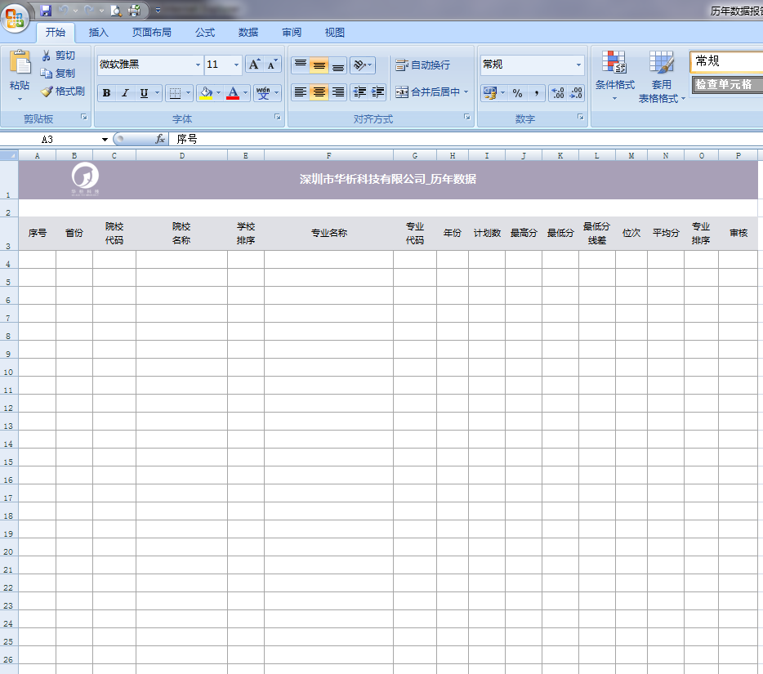
Task: Open the number format dropdown 常规
Action: tap(578, 65)
